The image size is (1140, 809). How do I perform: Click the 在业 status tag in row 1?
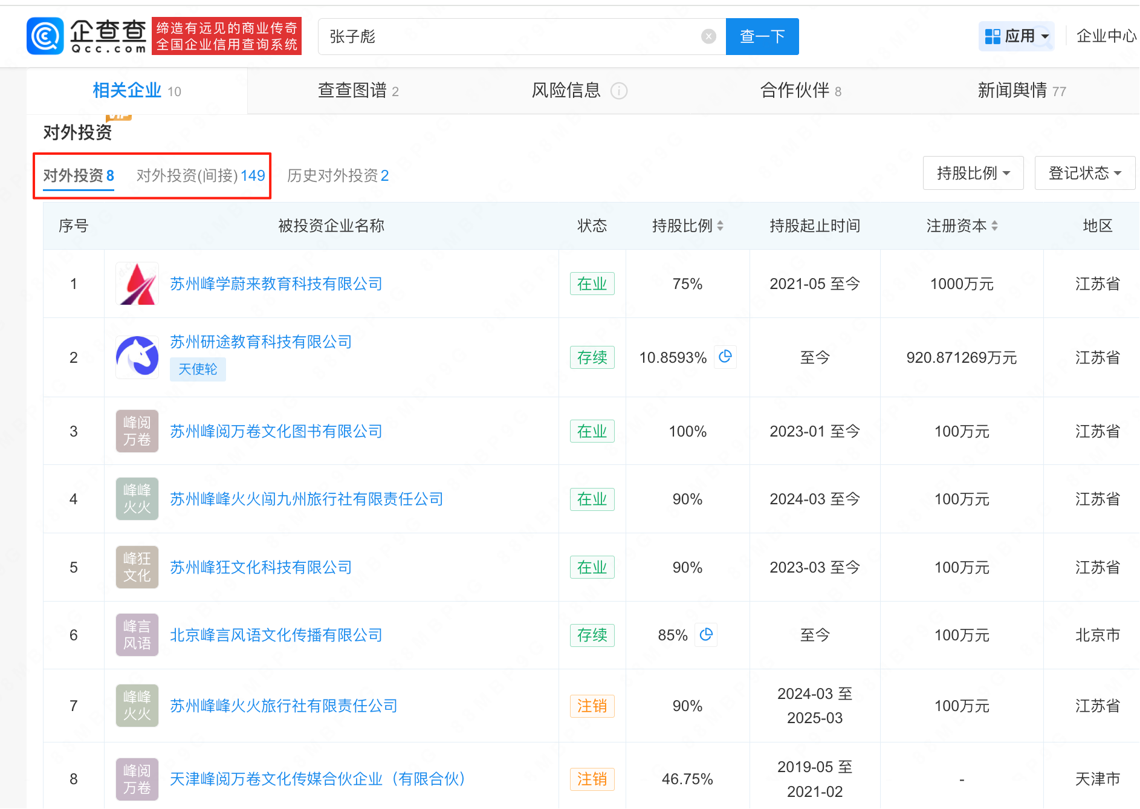point(592,284)
